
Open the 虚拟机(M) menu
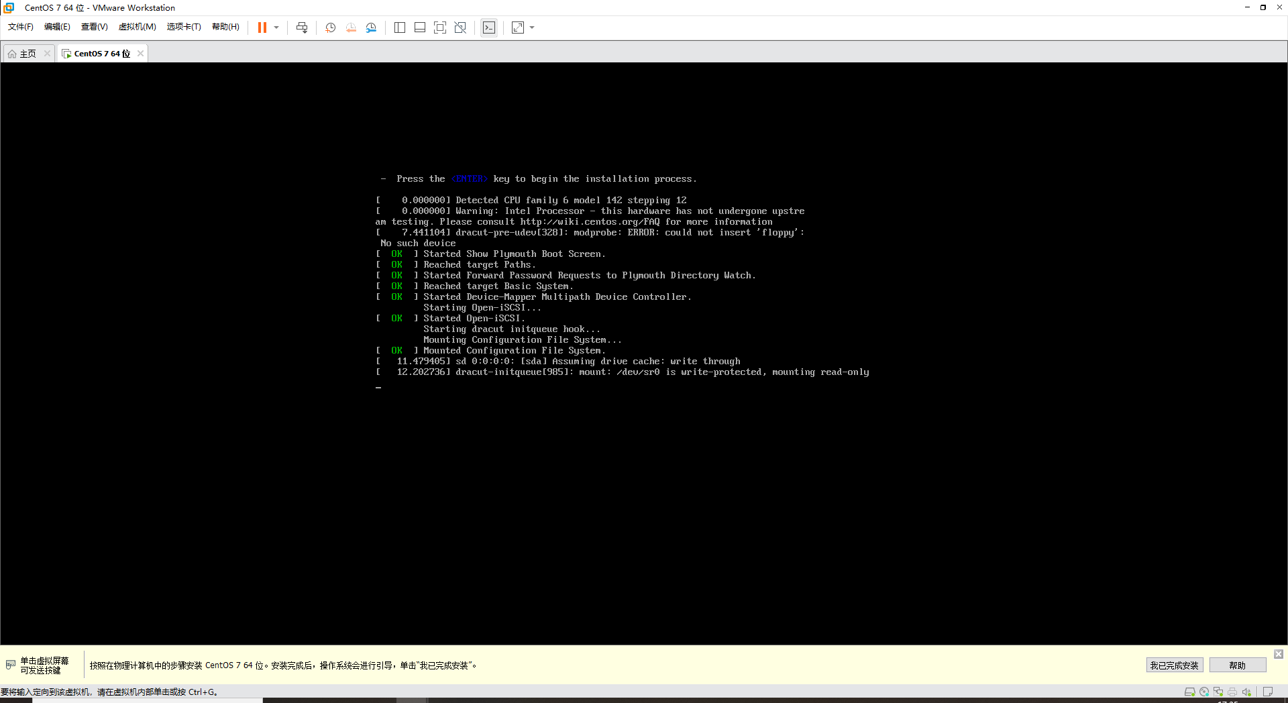tap(138, 27)
